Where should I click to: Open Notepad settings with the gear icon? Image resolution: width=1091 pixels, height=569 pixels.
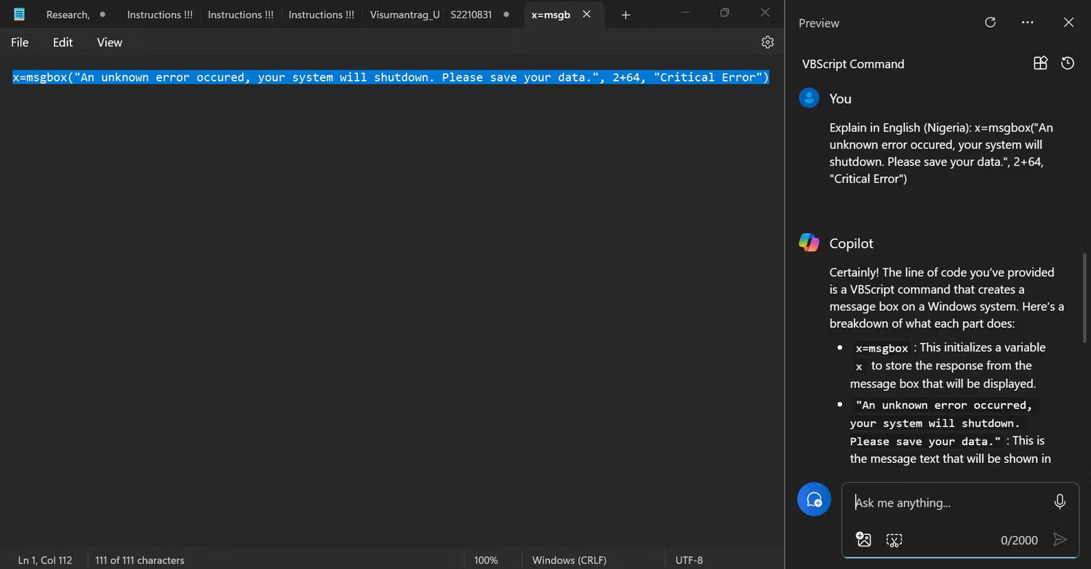click(x=767, y=41)
